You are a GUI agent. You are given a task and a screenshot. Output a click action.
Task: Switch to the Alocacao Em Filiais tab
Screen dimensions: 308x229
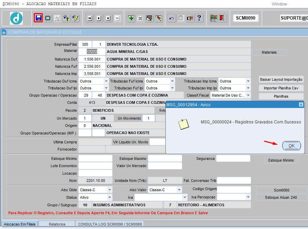tap(20, 224)
